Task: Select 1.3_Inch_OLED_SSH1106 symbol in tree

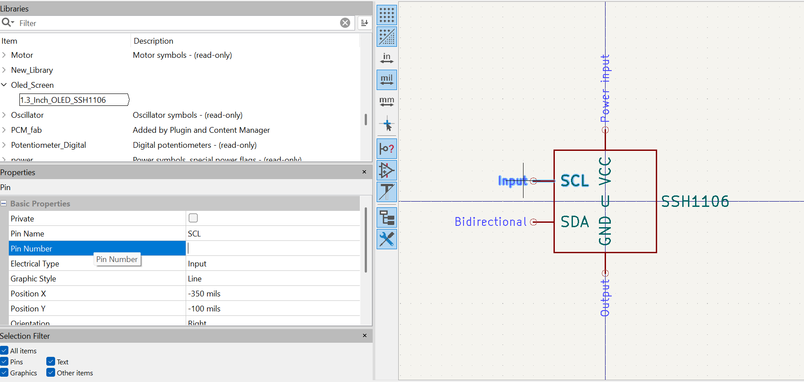Action: point(63,100)
